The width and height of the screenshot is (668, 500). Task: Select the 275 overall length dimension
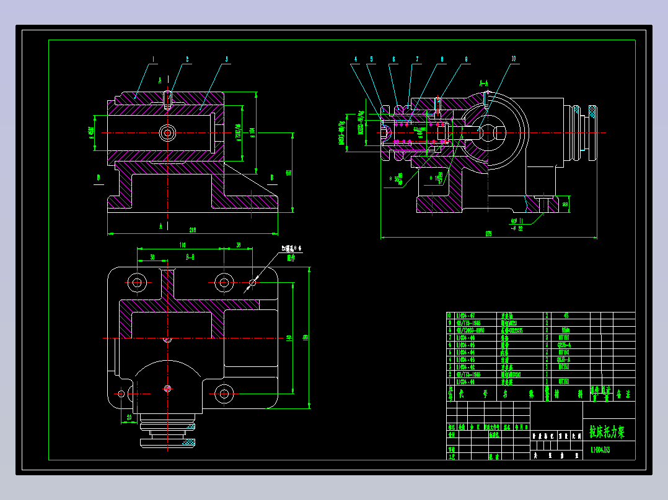click(489, 234)
